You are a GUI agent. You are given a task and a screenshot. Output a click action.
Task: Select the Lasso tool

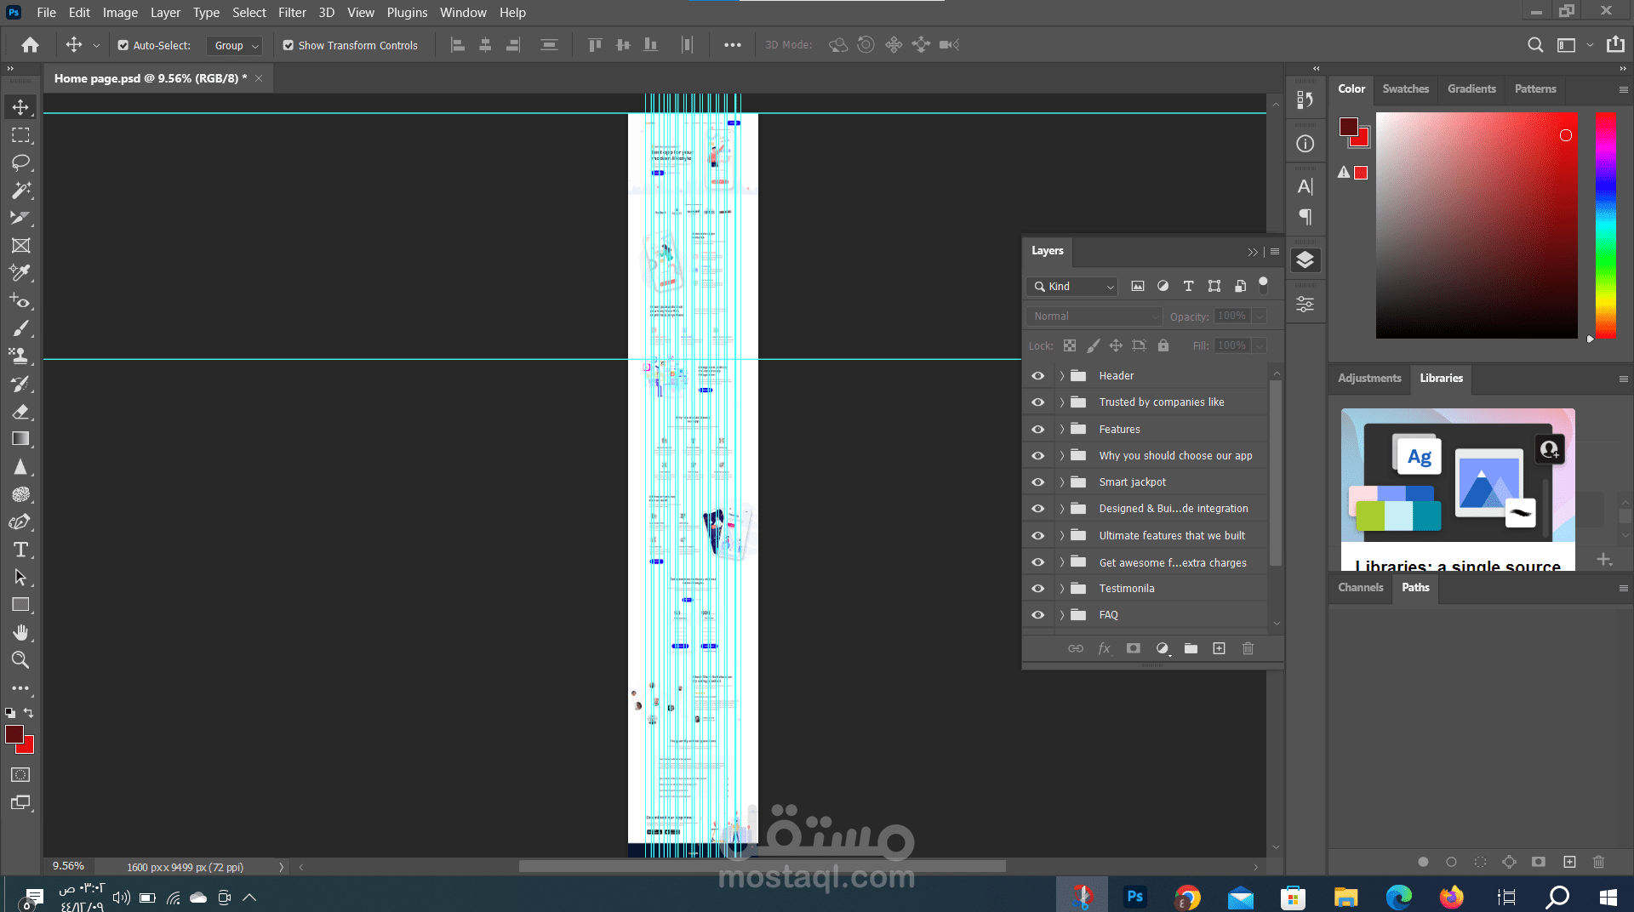click(x=20, y=162)
